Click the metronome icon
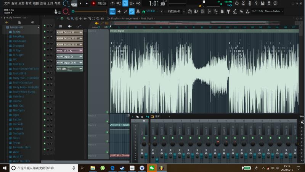Image resolution: width=305 pixels, height=172 pixels. 112,3
